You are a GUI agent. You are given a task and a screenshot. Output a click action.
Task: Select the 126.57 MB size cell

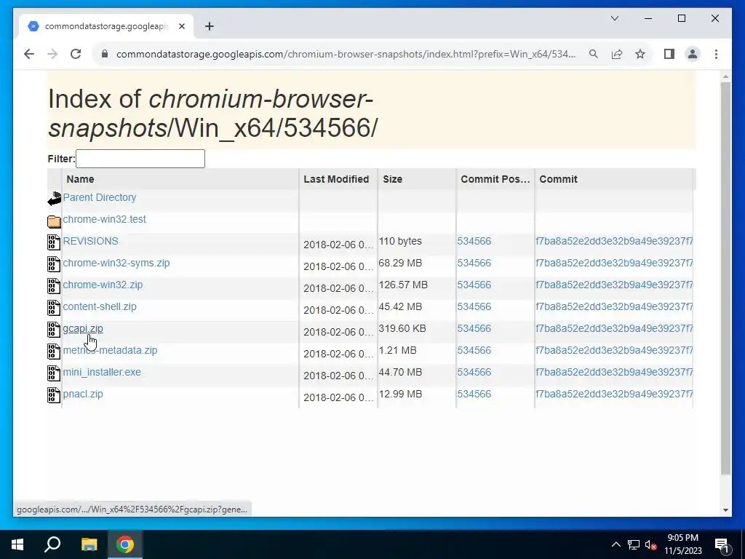pos(403,285)
